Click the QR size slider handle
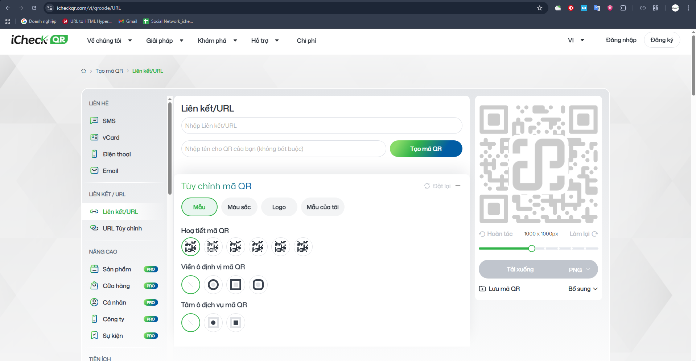This screenshot has height=361, width=696. pyautogui.click(x=532, y=249)
